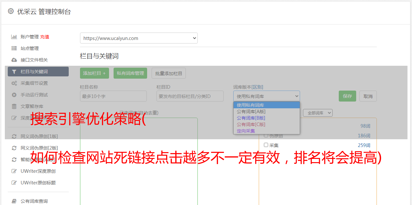The height and width of the screenshot is (205, 412).
Task: Click the gear icon beside 优采云 管理控制台
Action: (x=11, y=11)
